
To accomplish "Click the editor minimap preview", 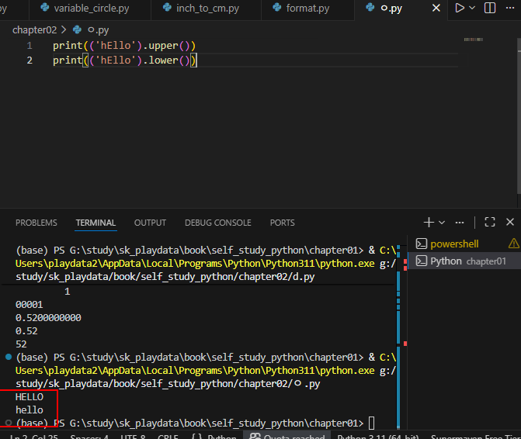I will [474, 40].
